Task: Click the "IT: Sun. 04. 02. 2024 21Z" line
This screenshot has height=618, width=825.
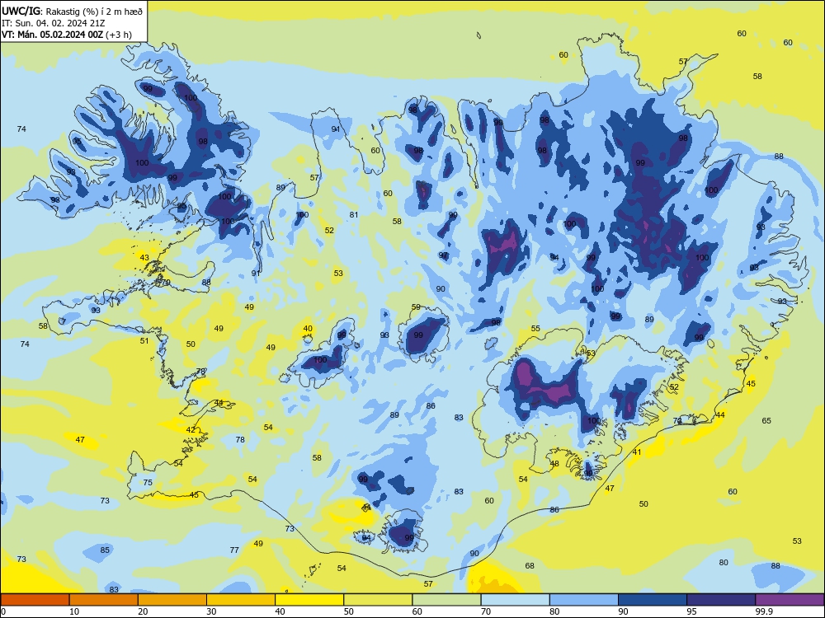Action: pos(53,23)
